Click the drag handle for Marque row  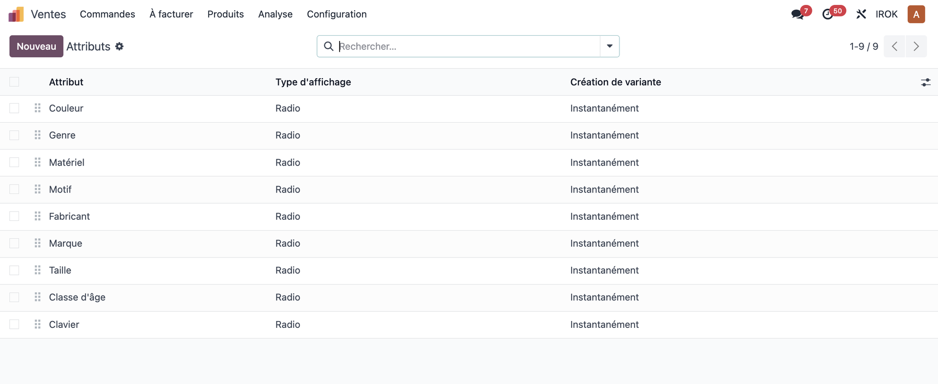click(38, 243)
